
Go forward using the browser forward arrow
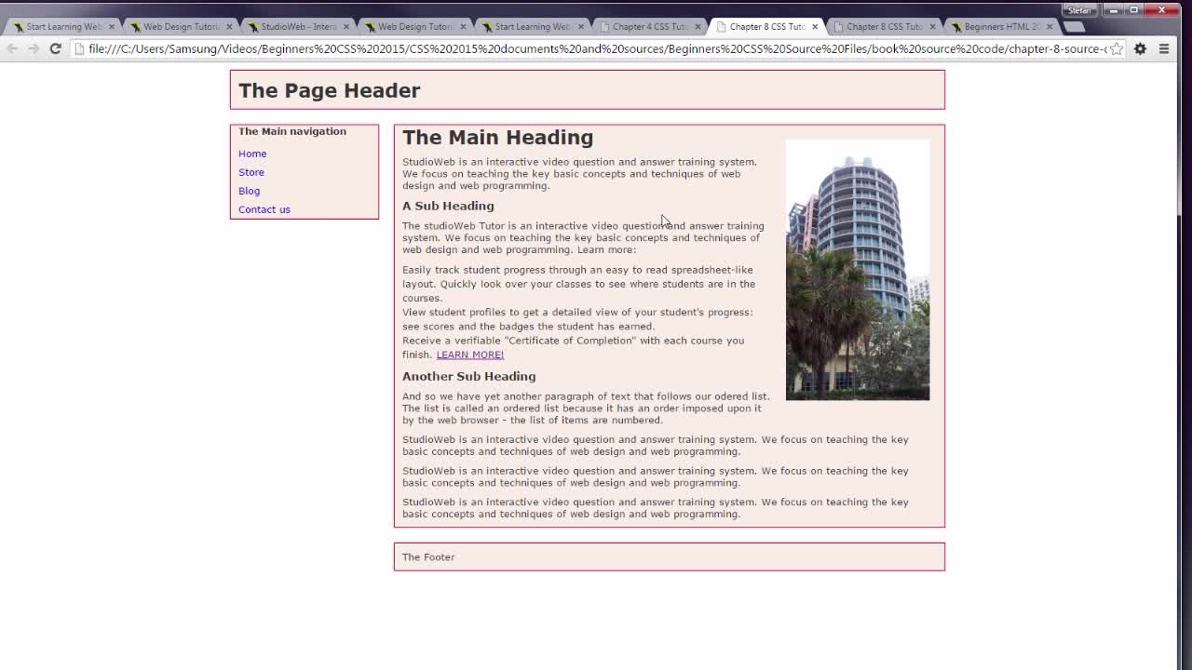coord(34,48)
